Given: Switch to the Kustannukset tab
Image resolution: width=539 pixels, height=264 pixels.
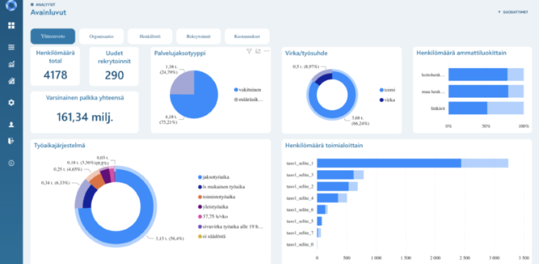Looking at the screenshot, I should coord(247,36).
